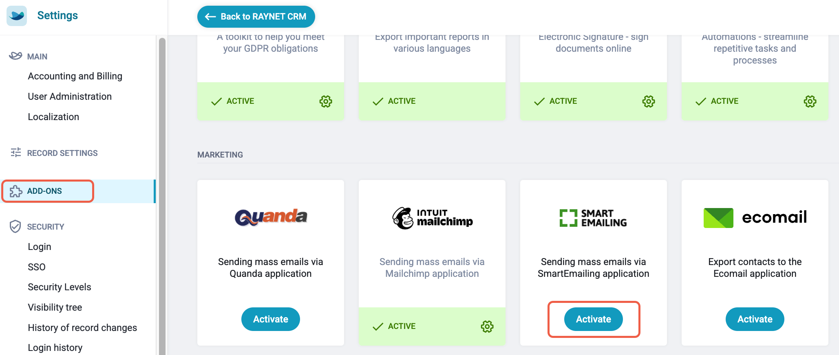Viewport: 839px width, 355px height.
Task: Click the ecomail logo
Action: point(755,217)
